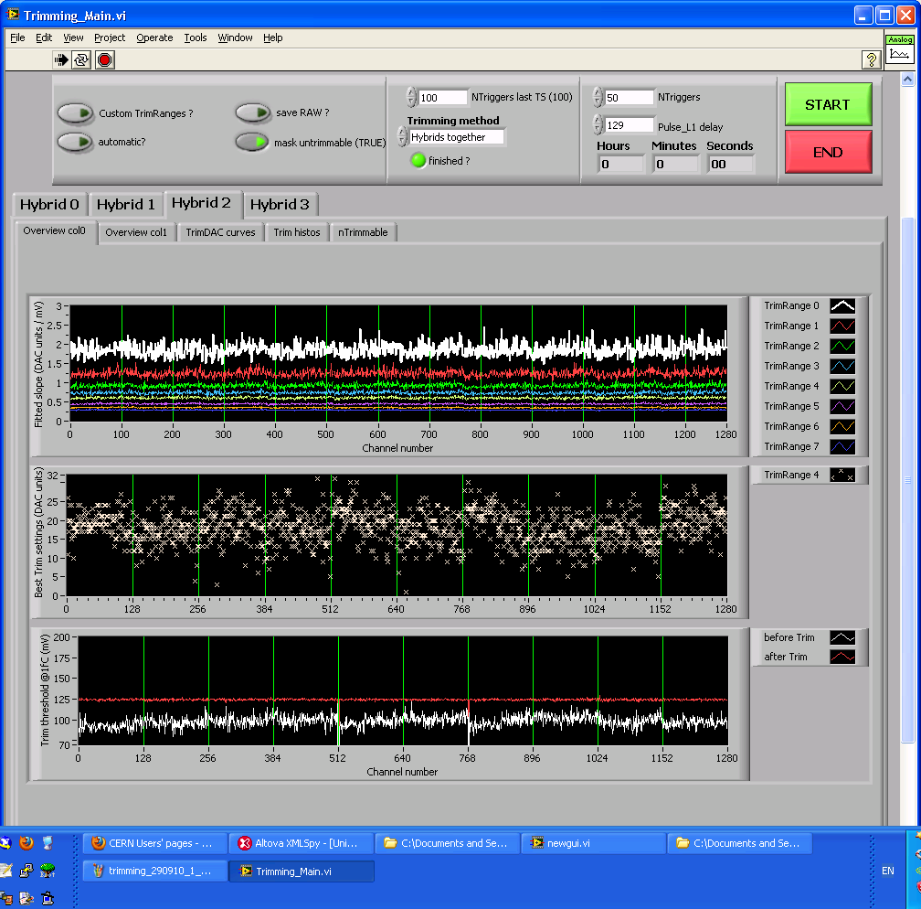Click the Pulse_L1 delay stepper arrows
The width and height of the screenshot is (921, 909).
coord(598,126)
